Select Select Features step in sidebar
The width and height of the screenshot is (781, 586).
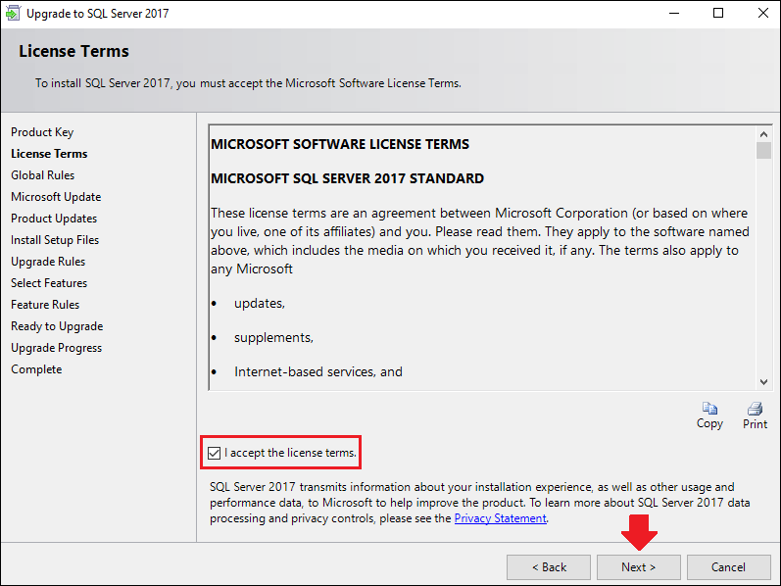pyautogui.click(x=49, y=283)
